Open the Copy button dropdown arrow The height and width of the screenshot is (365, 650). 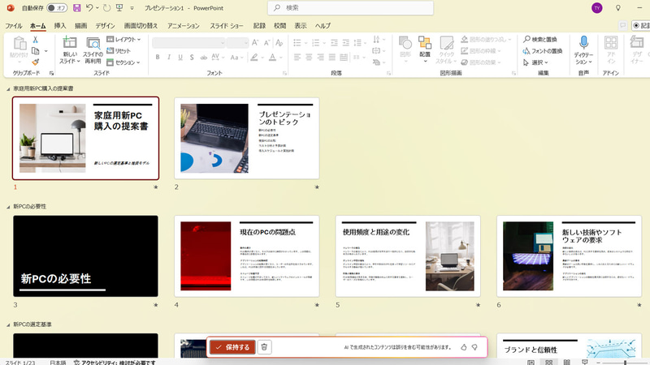[x=45, y=51]
